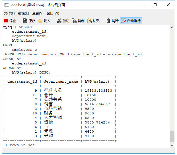Click the scrollbar down arrow

[x=172, y=146]
